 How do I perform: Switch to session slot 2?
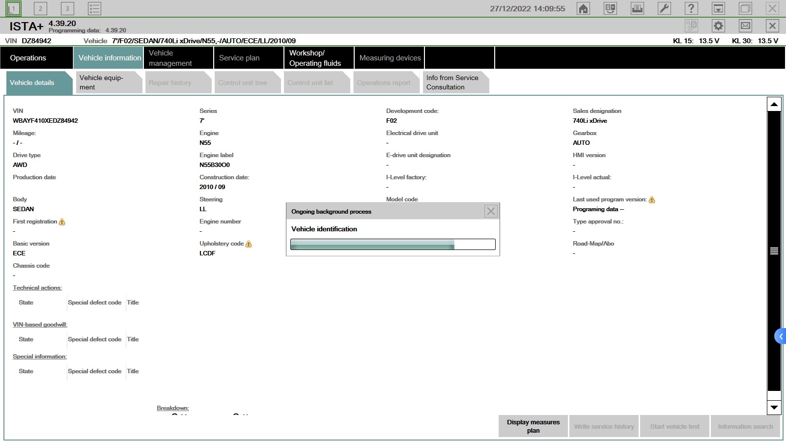[x=40, y=8]
